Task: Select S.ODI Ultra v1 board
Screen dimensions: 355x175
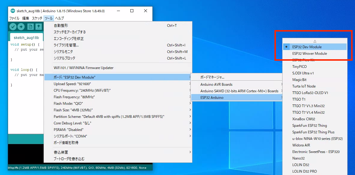Action: click(x=315, y=73)
